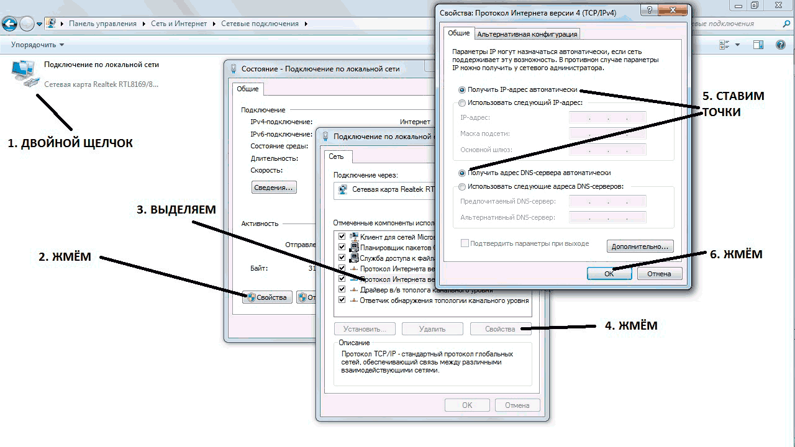Toggle first Протокол Интернета checkbox
The image size is (795, 447).
click(x=342, y=268)
